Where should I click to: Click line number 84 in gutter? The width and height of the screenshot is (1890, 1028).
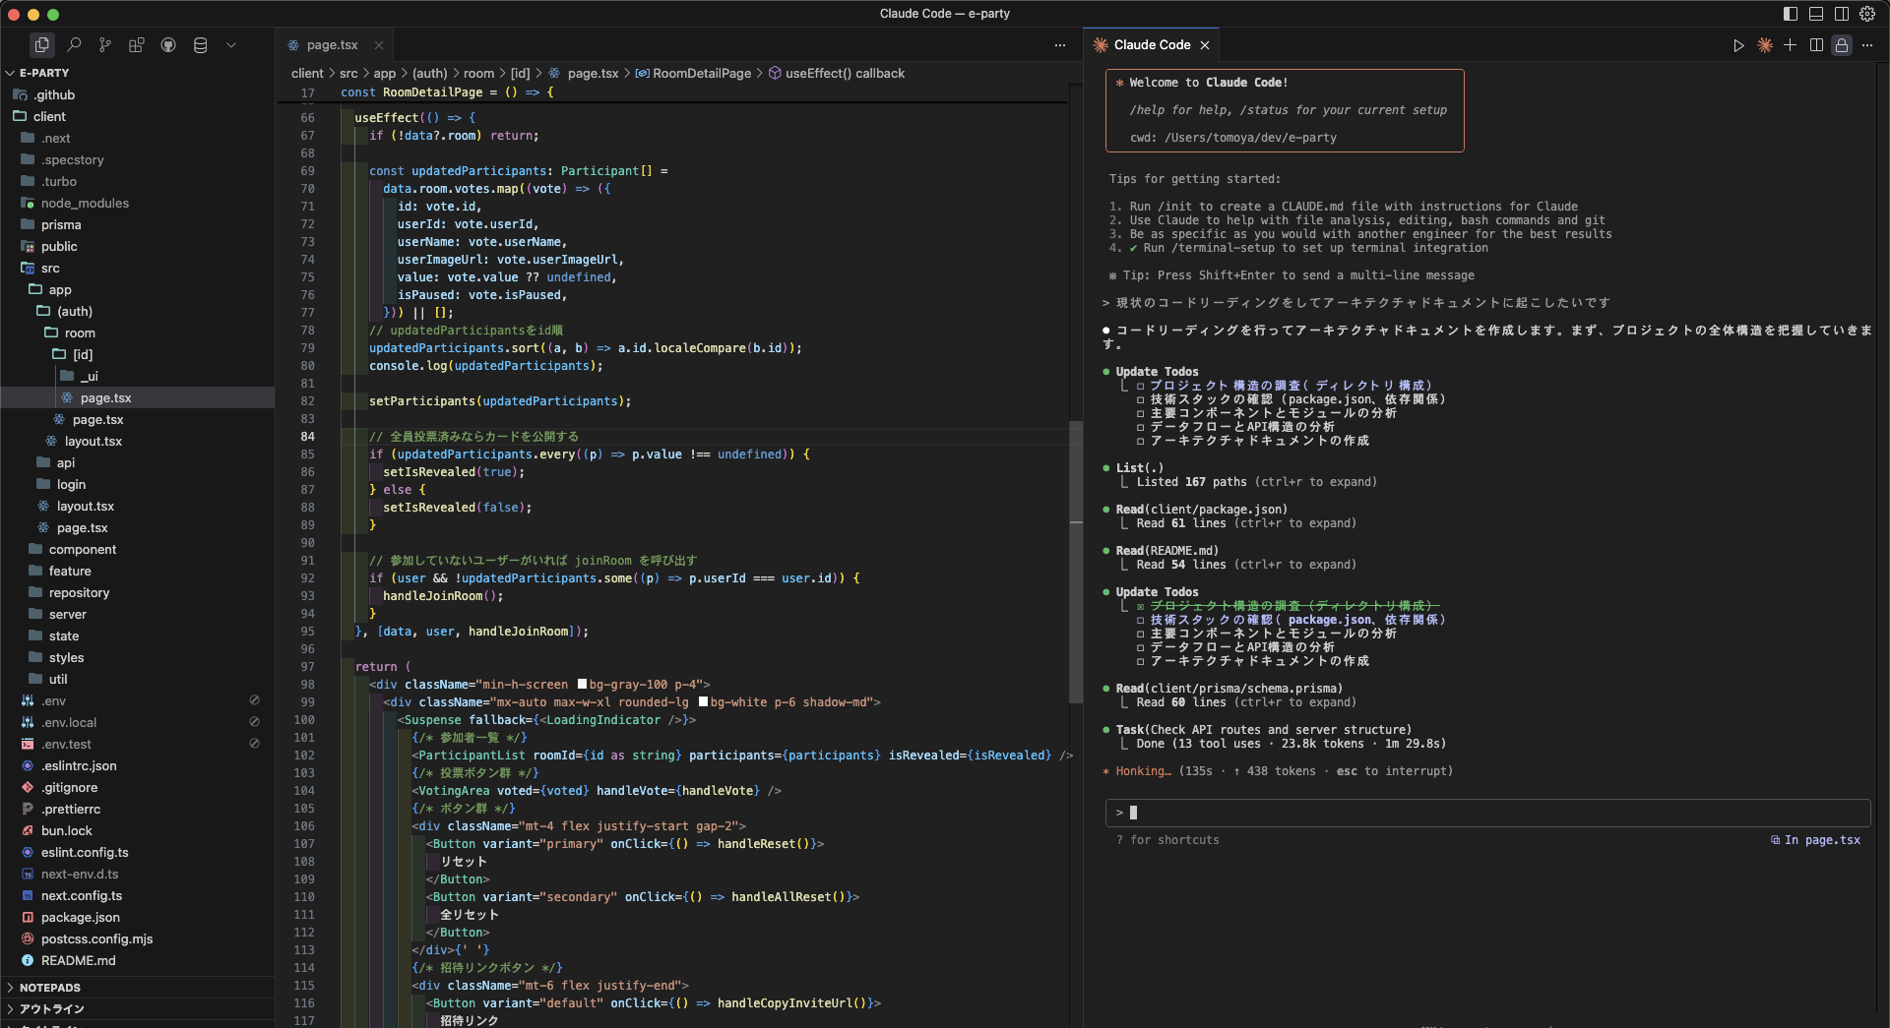click(x=308, y=437)
